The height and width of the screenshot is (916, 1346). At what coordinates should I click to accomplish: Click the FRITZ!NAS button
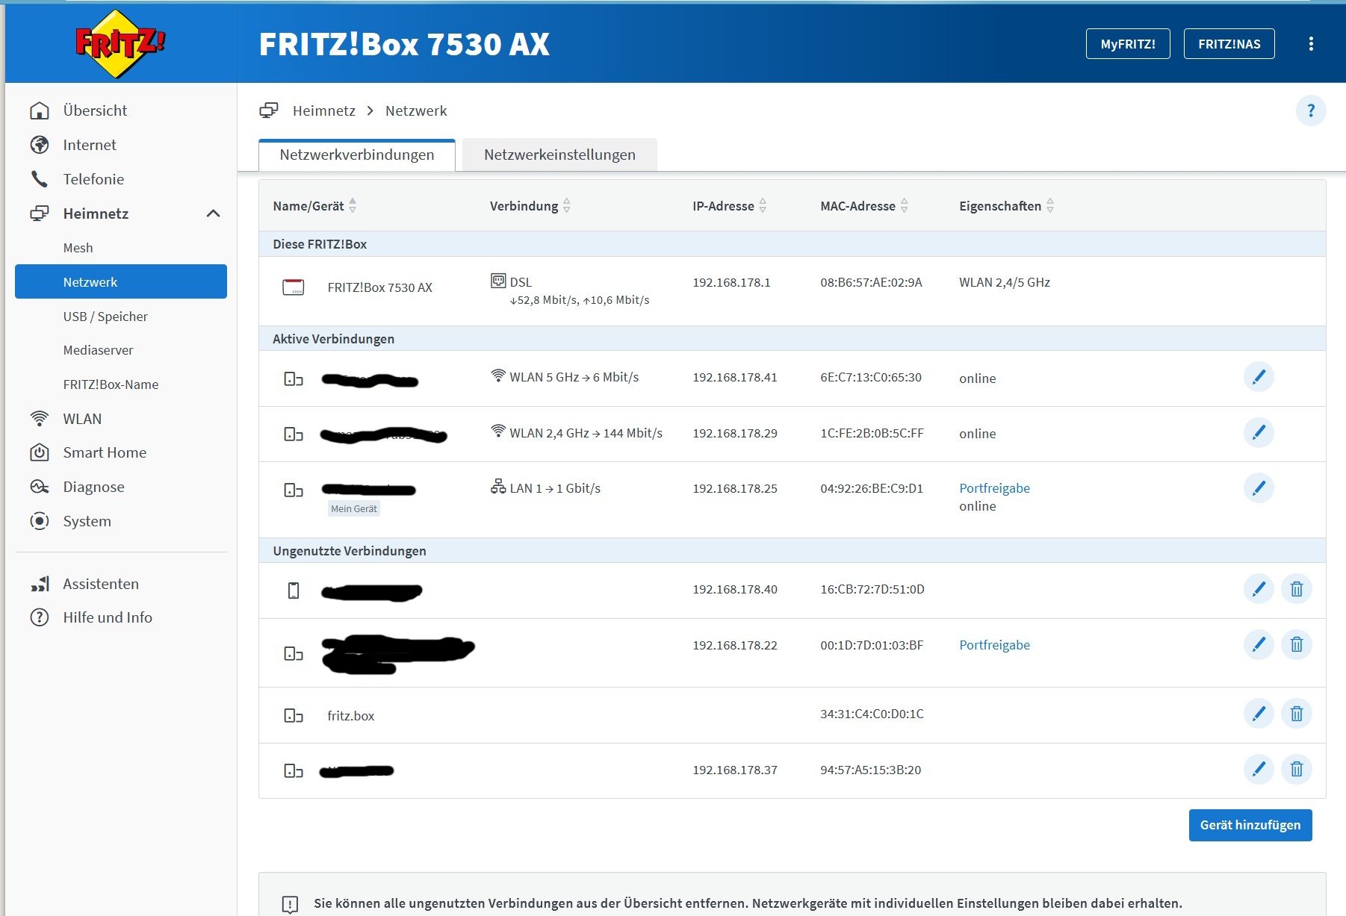(1229, 44)
